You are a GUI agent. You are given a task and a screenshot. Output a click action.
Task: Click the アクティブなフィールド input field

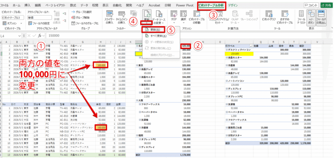[x=40, y=18]
